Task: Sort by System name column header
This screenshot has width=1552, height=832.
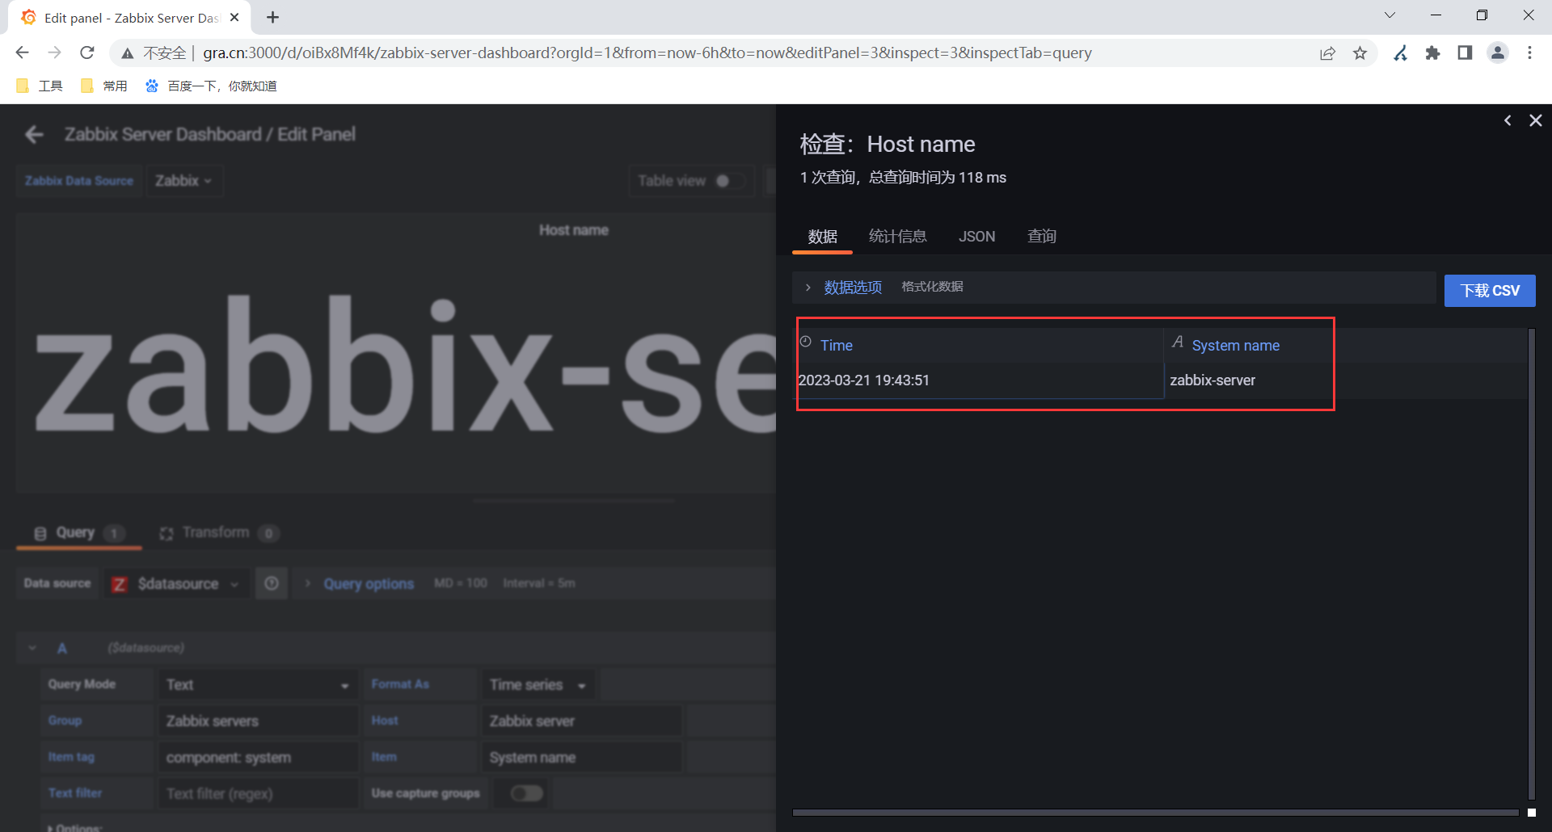Action: pos(1235,345)
